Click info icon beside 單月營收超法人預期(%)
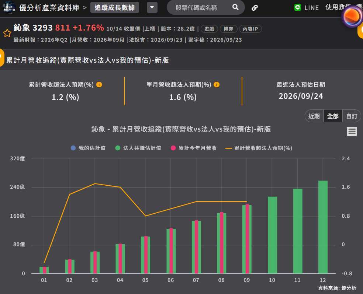Viewport: 363px width, 294px height. [x=217, y=85]
